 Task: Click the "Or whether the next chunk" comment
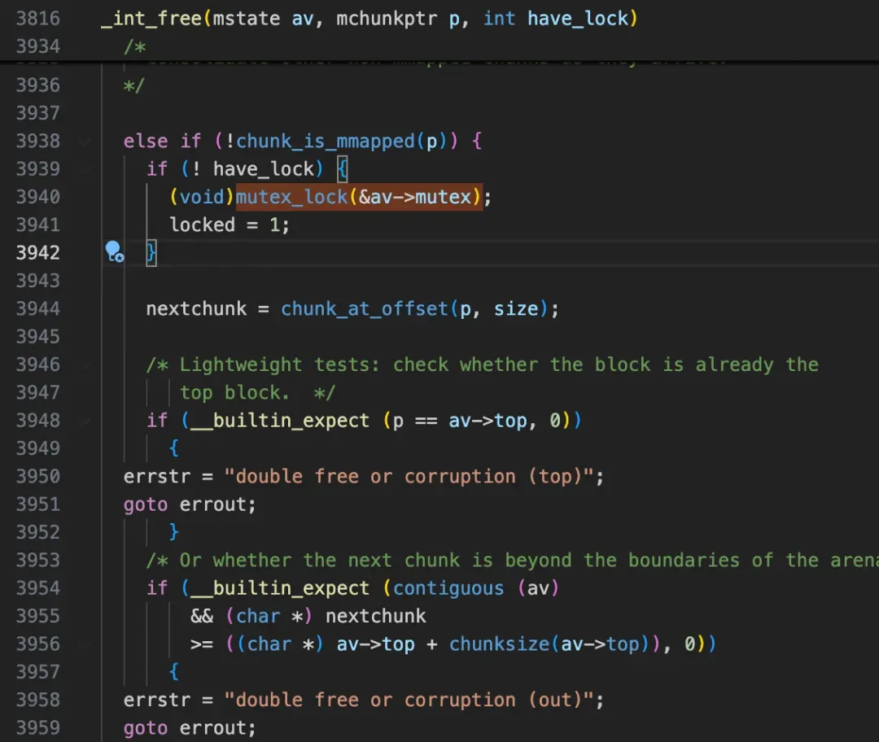click(513, 561)
